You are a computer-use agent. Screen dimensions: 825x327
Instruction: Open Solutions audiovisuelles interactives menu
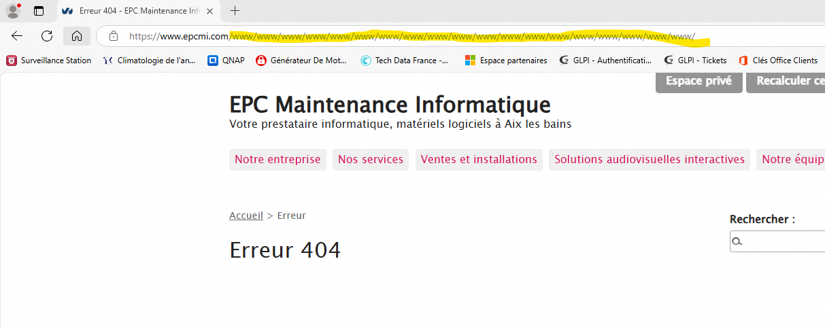coord(650,160)
